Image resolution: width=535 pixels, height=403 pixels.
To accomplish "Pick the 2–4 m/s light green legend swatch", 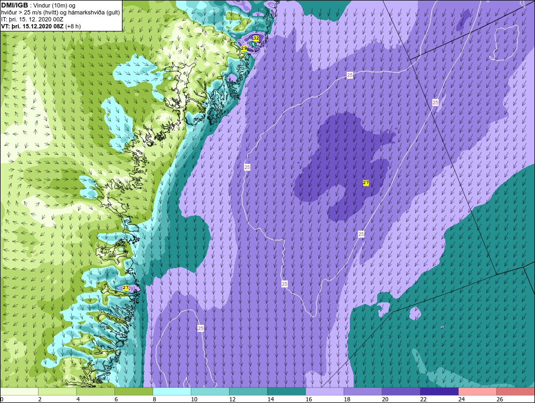I will tap(57, 391).
